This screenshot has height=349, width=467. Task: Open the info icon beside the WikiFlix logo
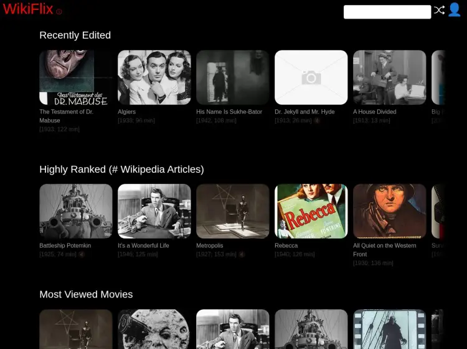pos(59,12)
